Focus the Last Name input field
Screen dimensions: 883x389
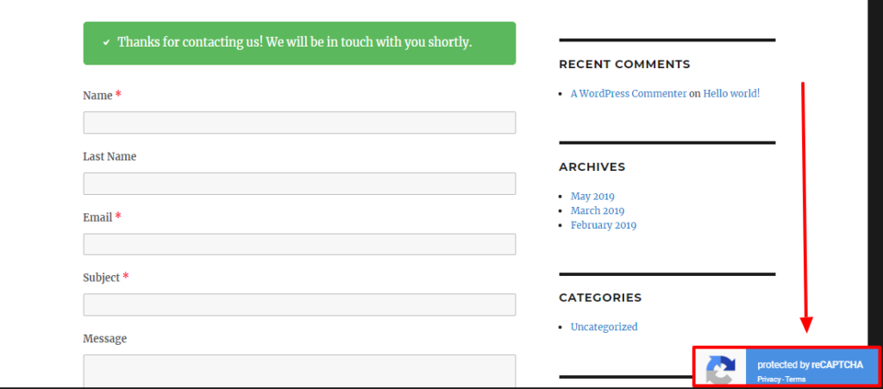299,184
